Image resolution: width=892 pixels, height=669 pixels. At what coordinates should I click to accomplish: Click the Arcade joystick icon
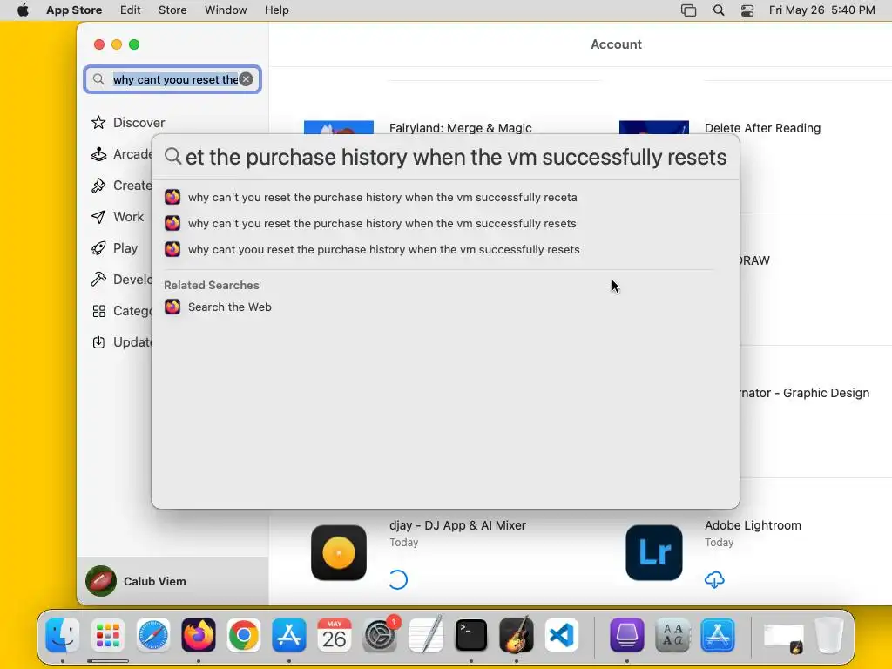click(98, 154)
